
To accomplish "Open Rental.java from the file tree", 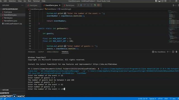I will 8,18.
